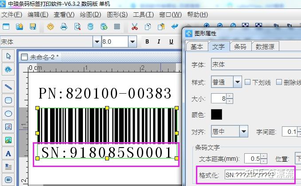The width and height of the screenshot is (301, 186).
Task: Save the label with floppy disk icon
Action: [x=33, y=27]
